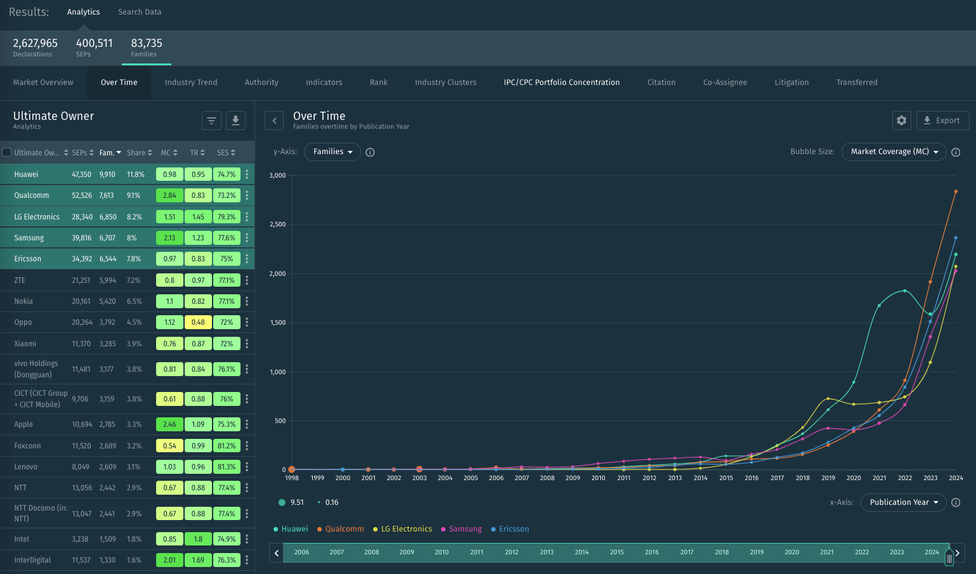976x574 pixels.
Task: Select 2015 on timeline range bar
Action: (617, 552)
